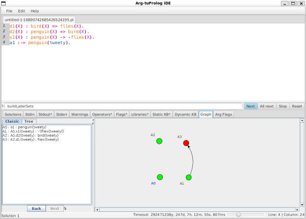
Task: Click the vertical scrollbar down arrow in graph
Action: point(302,205)
